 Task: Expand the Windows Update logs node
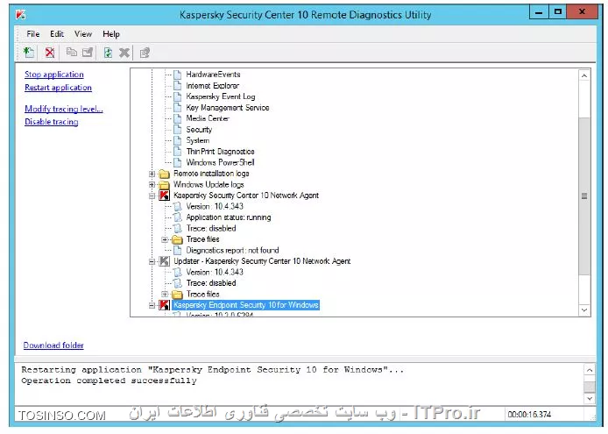pyautogui.click(x=152, y=184)
